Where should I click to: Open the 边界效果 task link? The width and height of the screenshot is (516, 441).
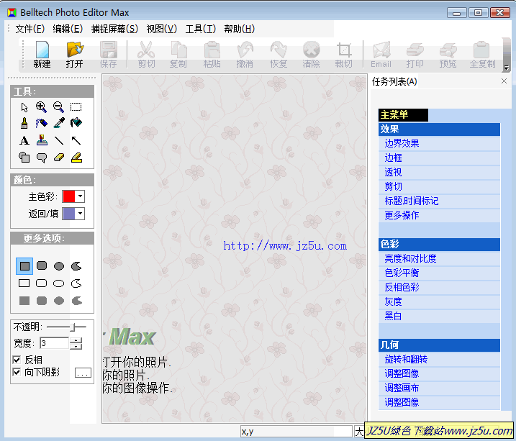(402, 143)
